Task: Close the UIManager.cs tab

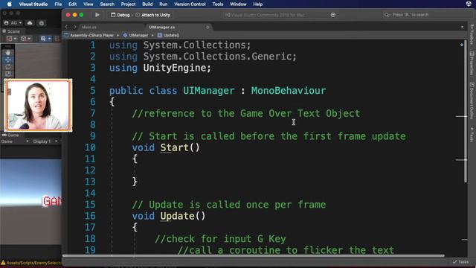Action: (x=208, y=27)
